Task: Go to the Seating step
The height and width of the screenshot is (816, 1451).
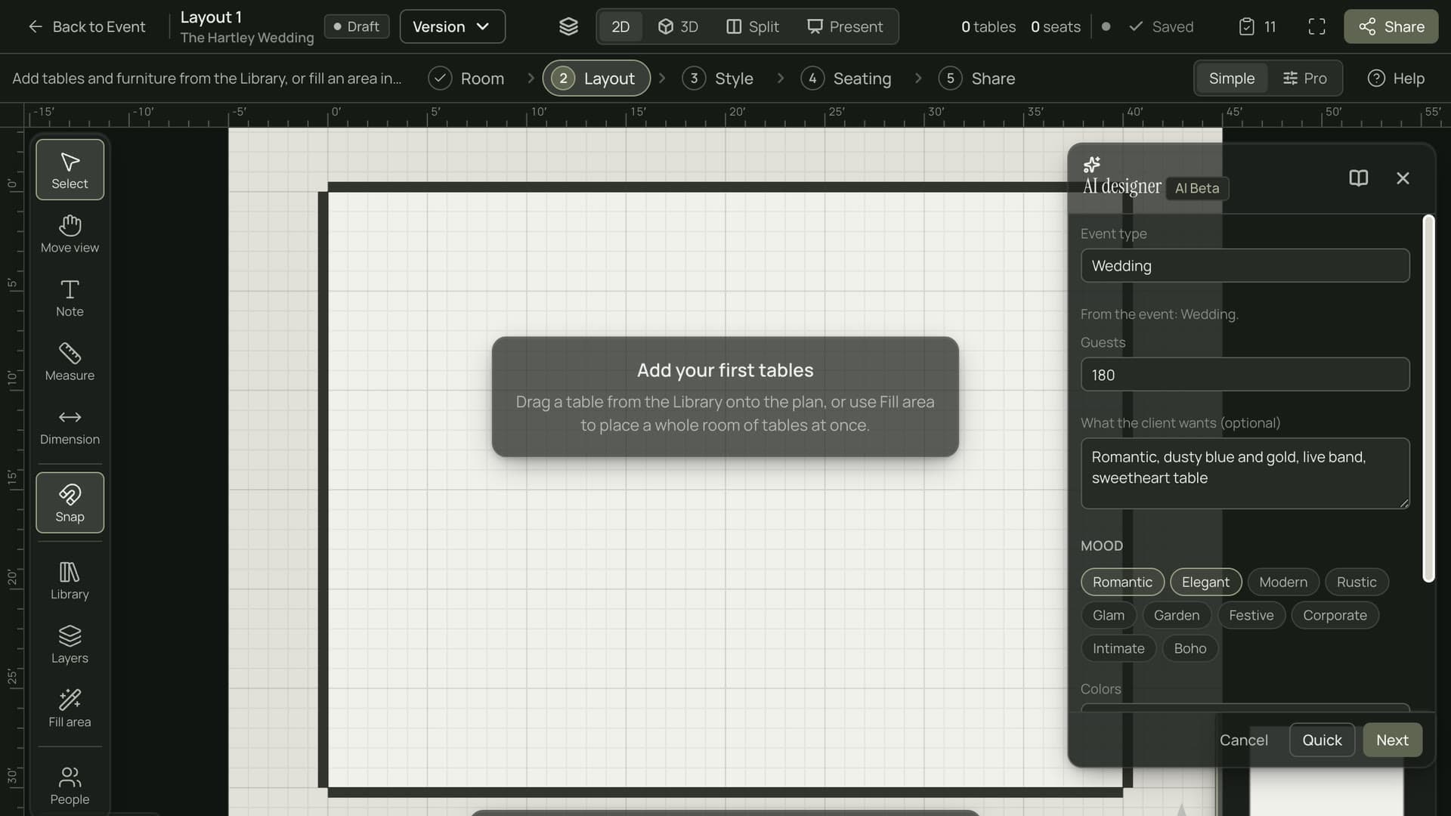Action: pos(846,79)
